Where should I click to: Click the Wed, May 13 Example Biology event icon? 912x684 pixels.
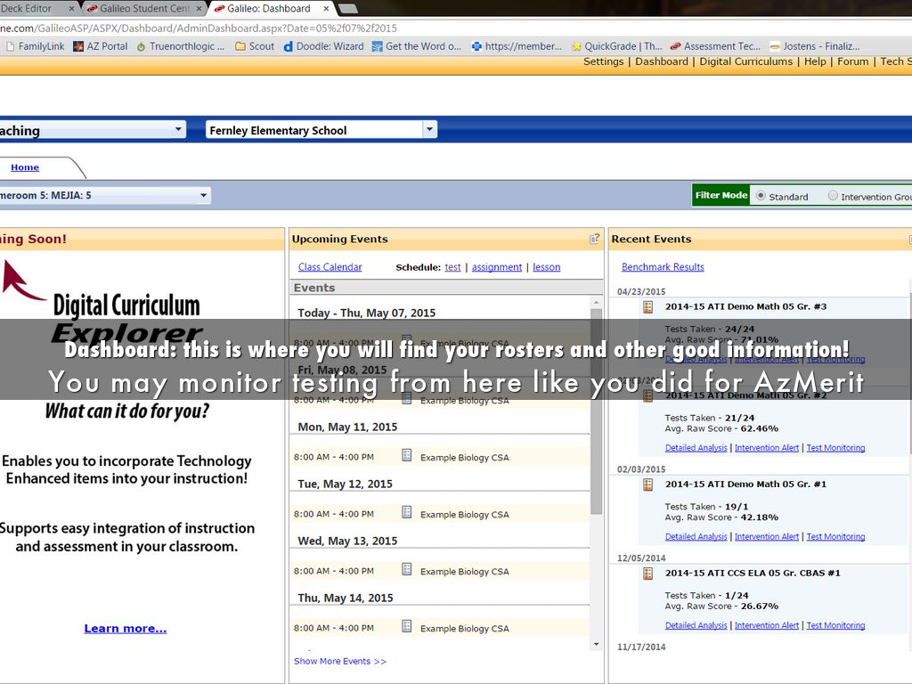407,570
